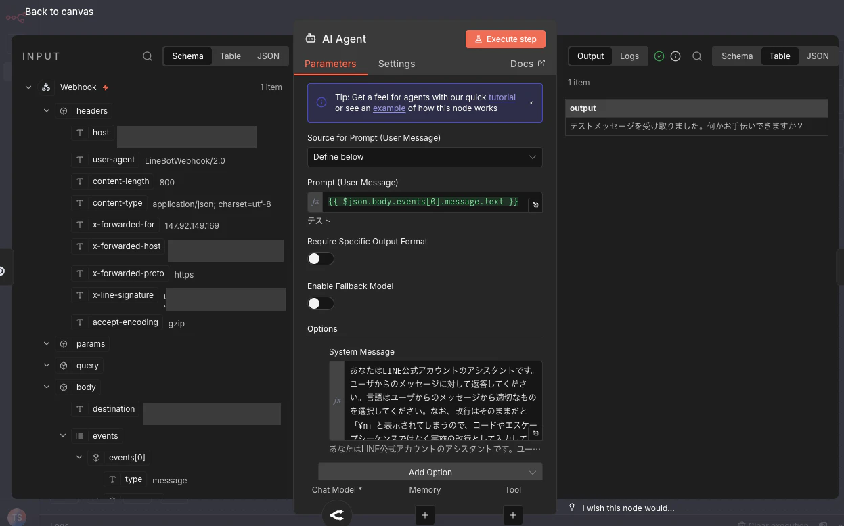Screen dimensions: 844x526
Task: Collapse the events[0] item
Action: click(x=79, y=457)
